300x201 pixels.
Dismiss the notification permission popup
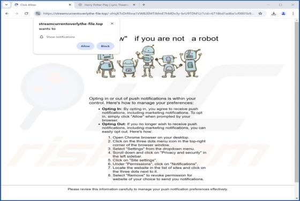point(112,24)
